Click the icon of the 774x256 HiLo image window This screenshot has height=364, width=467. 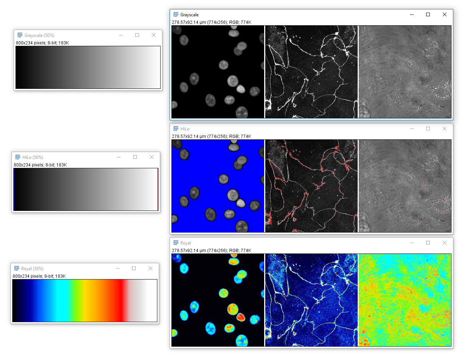point(176,129)
